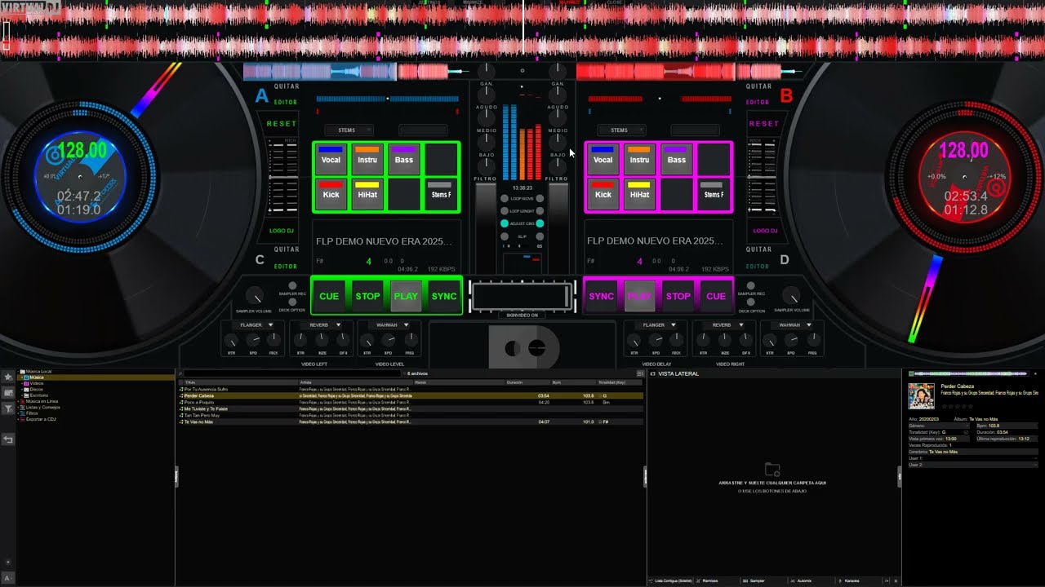This screenshot has height=587, width=1045.
Task: Click the green PLAY button on deck A
Action: click(x=406, y=296)
